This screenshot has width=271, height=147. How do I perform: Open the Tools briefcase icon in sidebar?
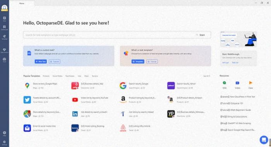[x=5, y=59]
